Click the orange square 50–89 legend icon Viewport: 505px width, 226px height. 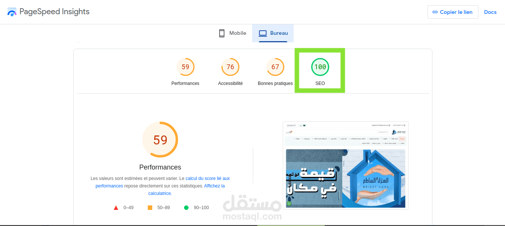[x=150, y=208]
